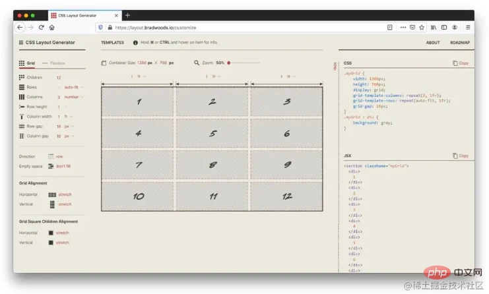Copy the CSS code
The height and width of the screenshot is (294, 489).
click(461, 63)
